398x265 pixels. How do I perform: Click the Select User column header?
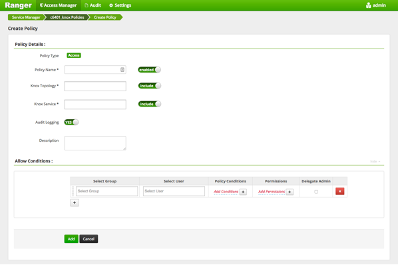(x=174, y=181)
